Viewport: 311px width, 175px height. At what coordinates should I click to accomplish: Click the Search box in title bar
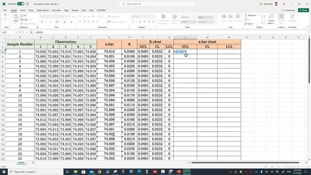(x=156, y=4)
